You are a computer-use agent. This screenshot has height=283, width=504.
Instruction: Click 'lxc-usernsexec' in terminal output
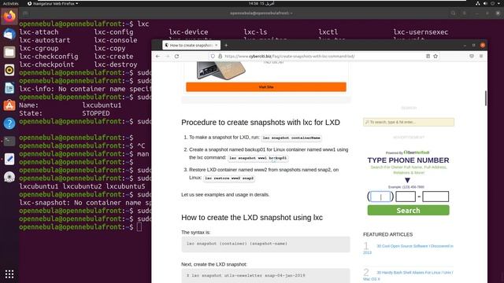[421, 32]
